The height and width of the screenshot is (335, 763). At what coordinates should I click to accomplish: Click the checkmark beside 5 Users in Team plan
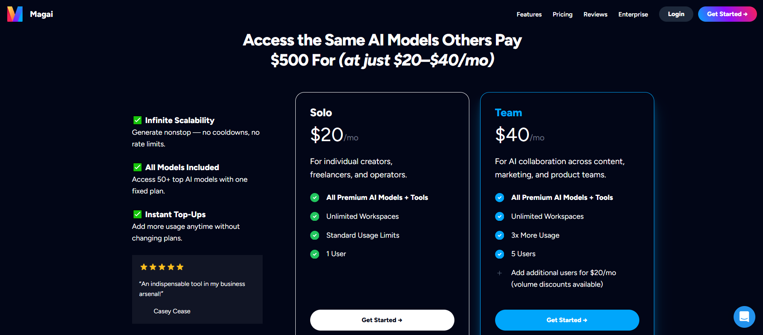point(500,254)
